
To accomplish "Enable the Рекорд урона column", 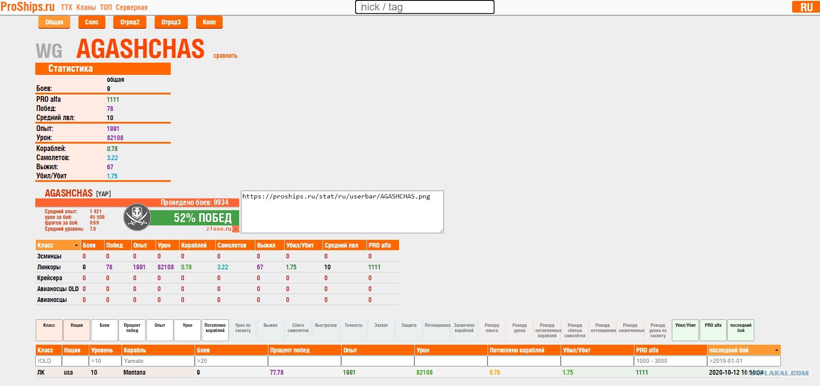I will point(519,330).
